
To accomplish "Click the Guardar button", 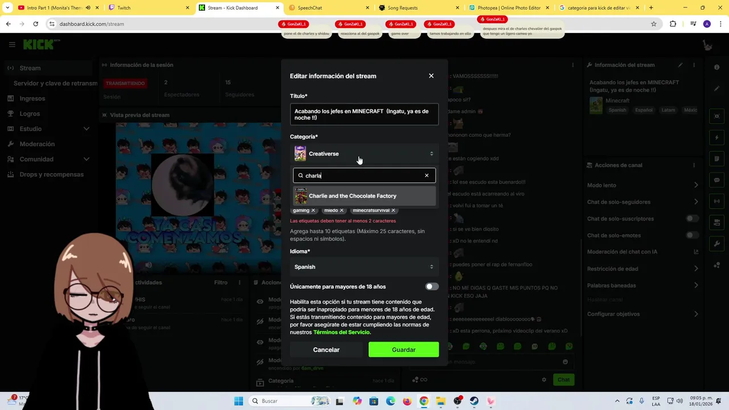I will click(x=403, y=350).
